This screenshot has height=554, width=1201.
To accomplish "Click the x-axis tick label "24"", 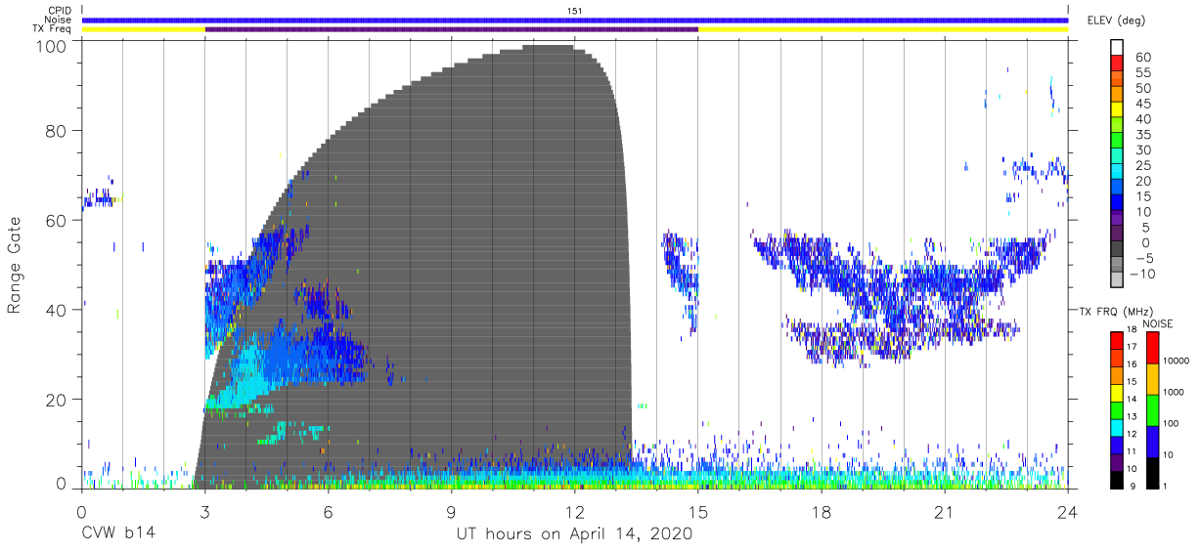I will pos(1068,512).
